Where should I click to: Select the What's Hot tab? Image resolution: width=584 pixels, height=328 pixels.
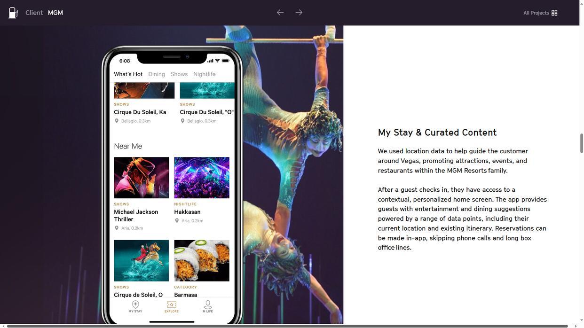coord(128,74)
